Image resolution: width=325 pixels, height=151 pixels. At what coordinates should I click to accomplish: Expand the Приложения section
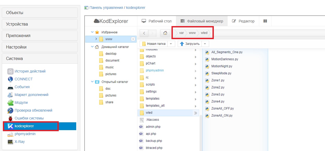tap(40, 35)
